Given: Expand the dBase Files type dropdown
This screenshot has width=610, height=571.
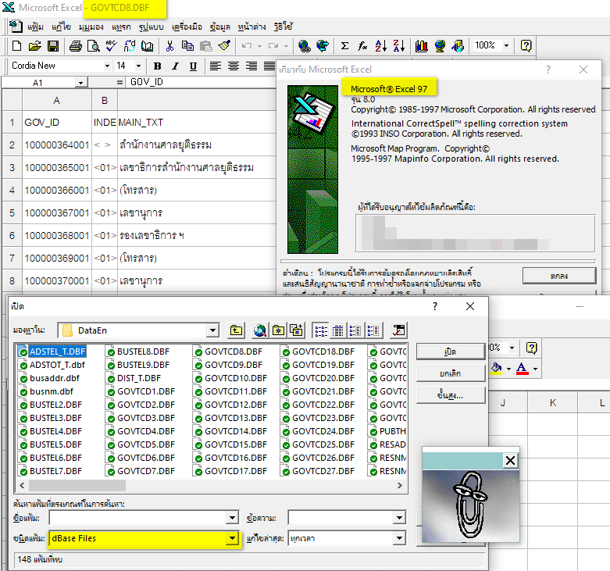Looking at the screenshot, I should [232, 538].
